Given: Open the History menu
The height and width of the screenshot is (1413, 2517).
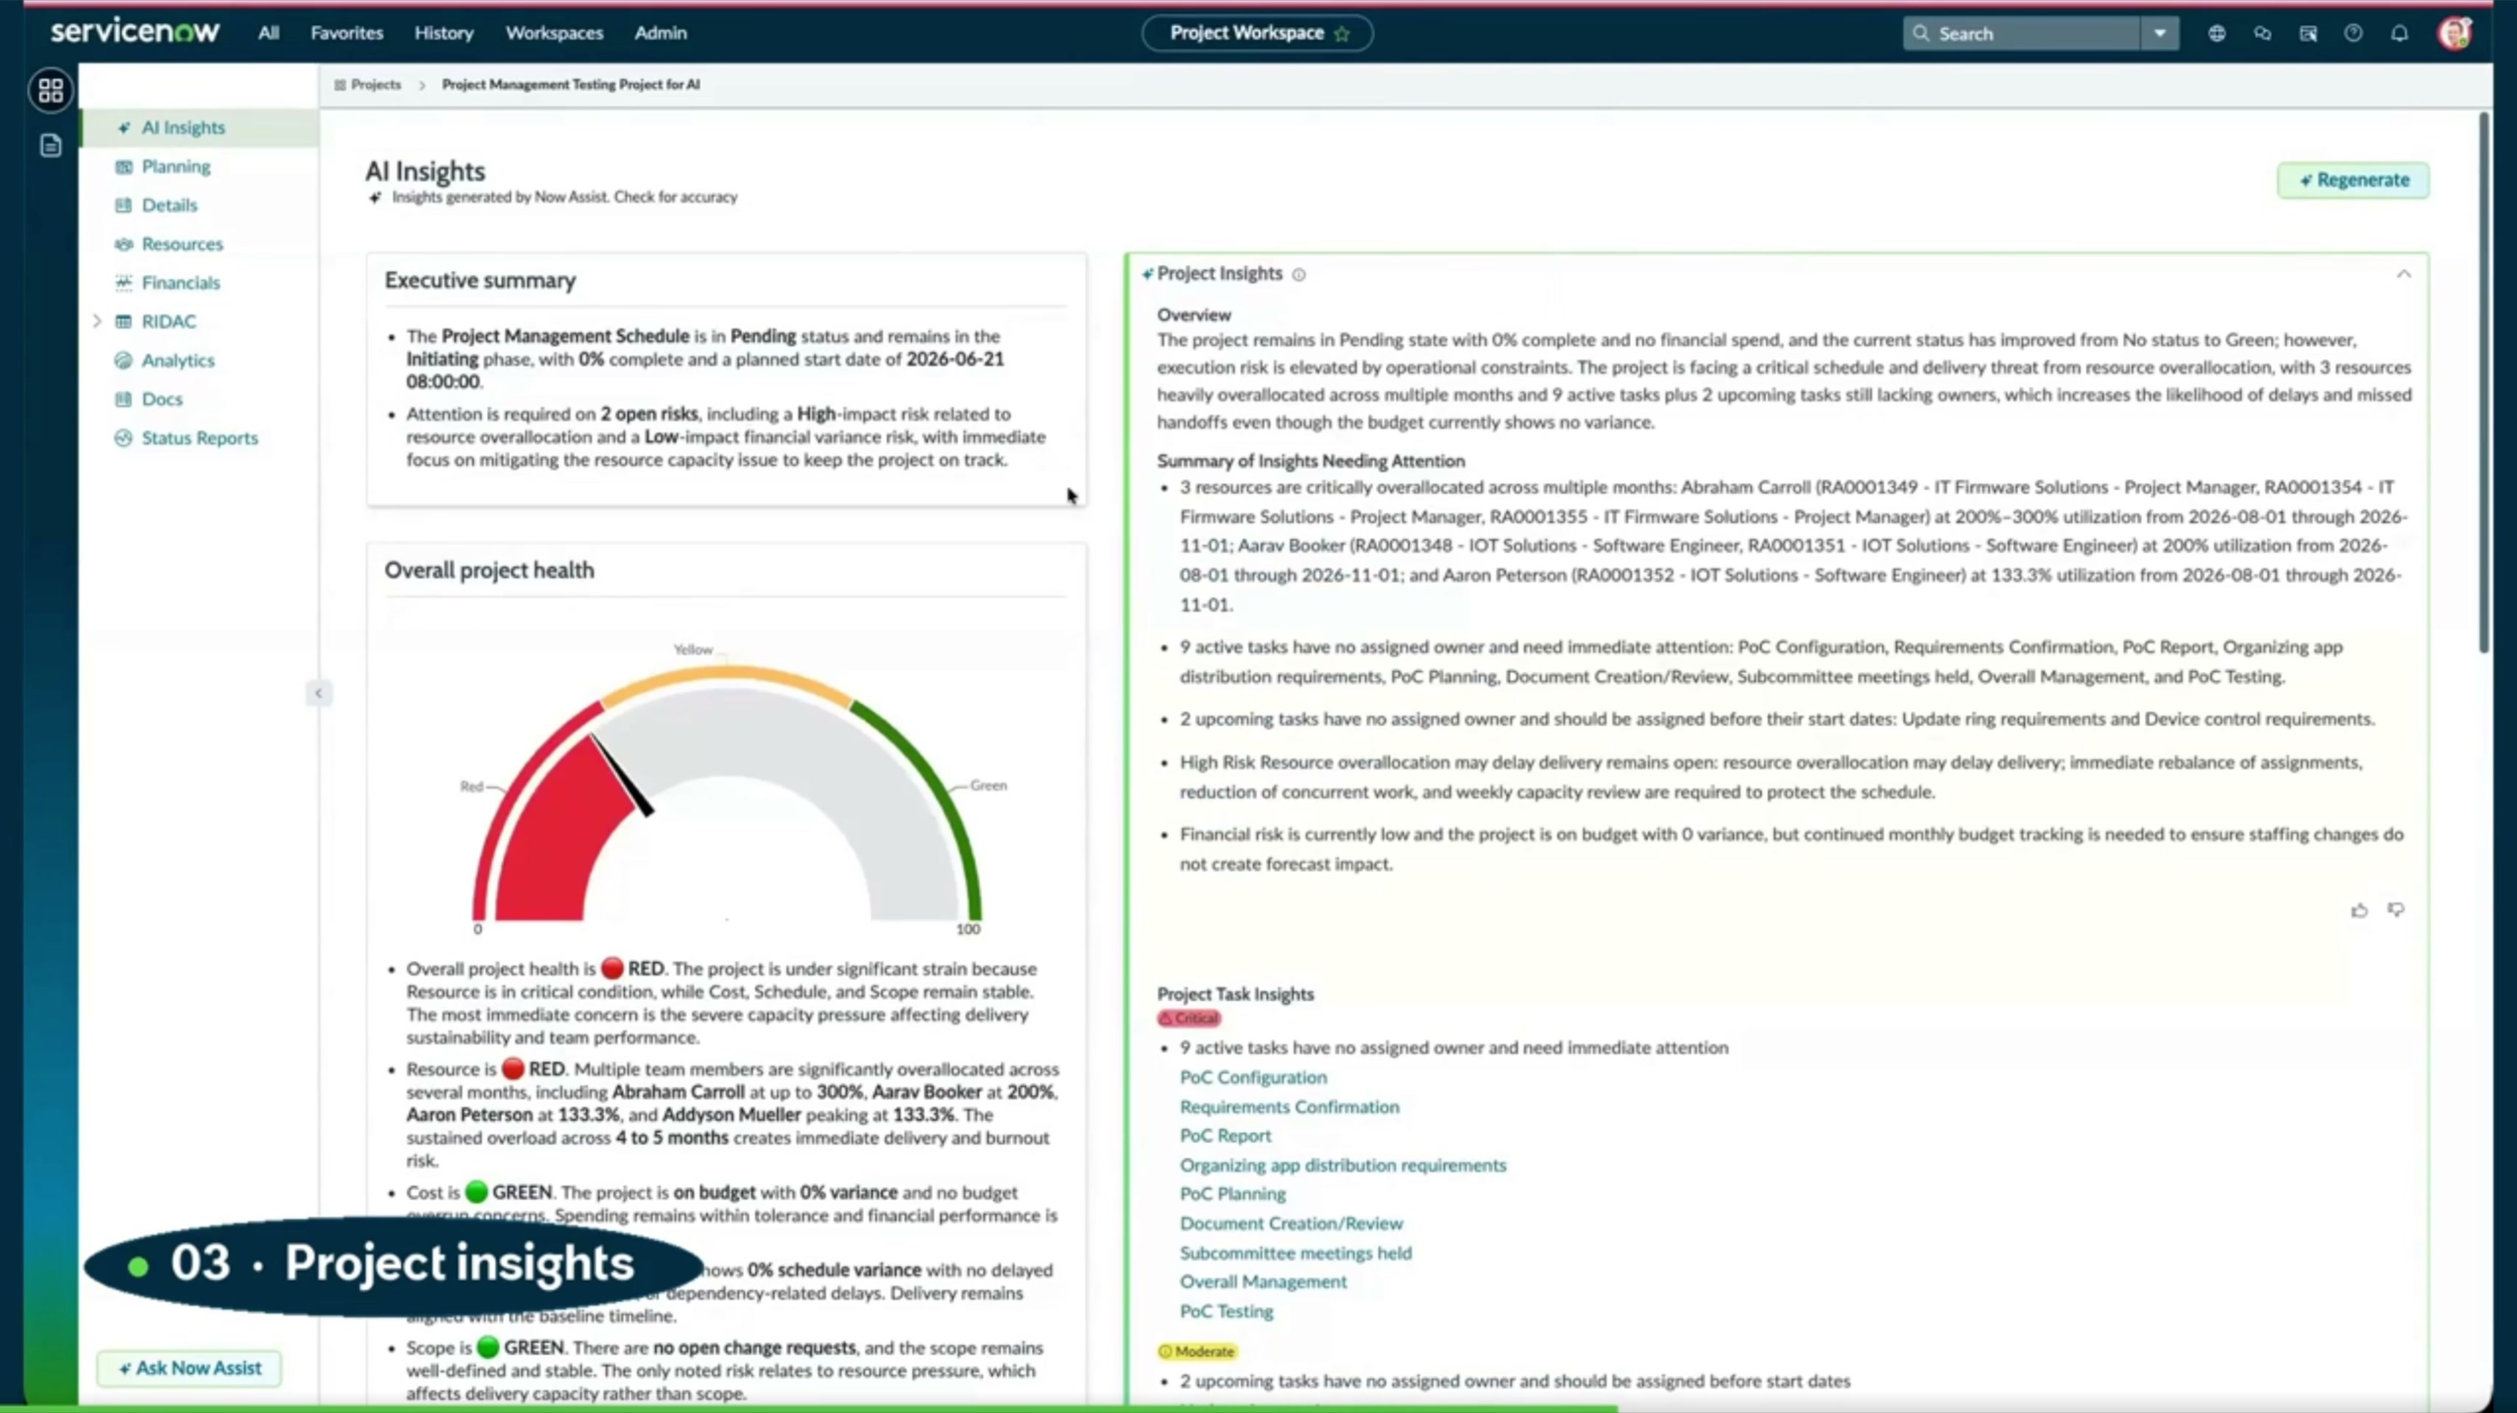Looking at the screenshot, I should click(x=444, y=32).
